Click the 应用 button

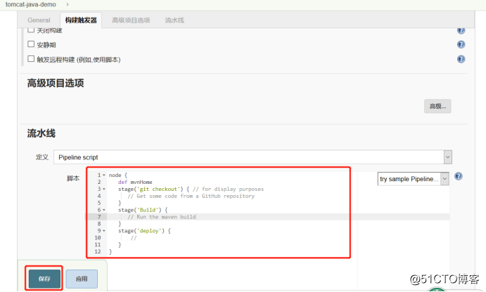click(x=82, y=279)
